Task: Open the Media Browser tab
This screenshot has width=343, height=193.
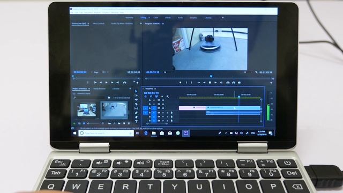Action: 100,88
